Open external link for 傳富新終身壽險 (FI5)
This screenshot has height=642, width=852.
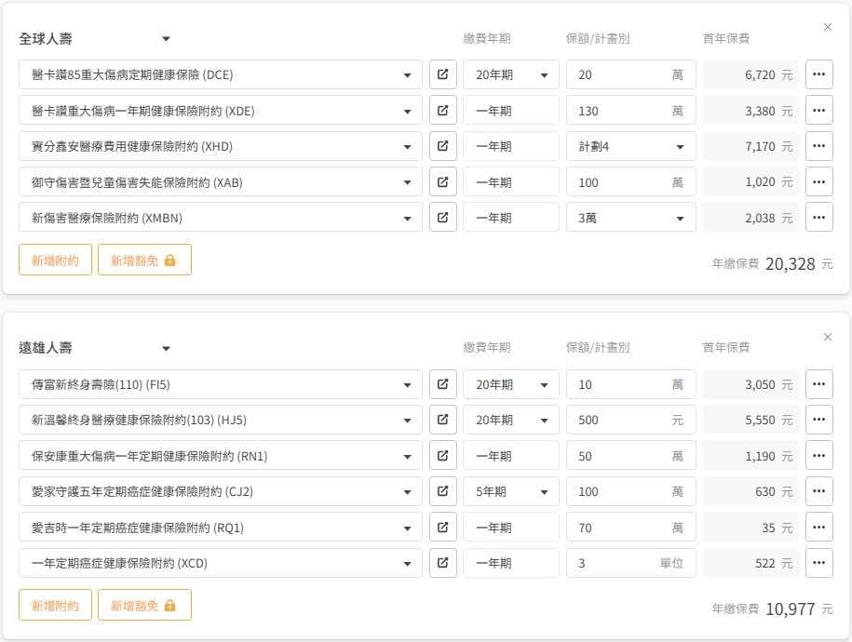[x=443, y=384]
